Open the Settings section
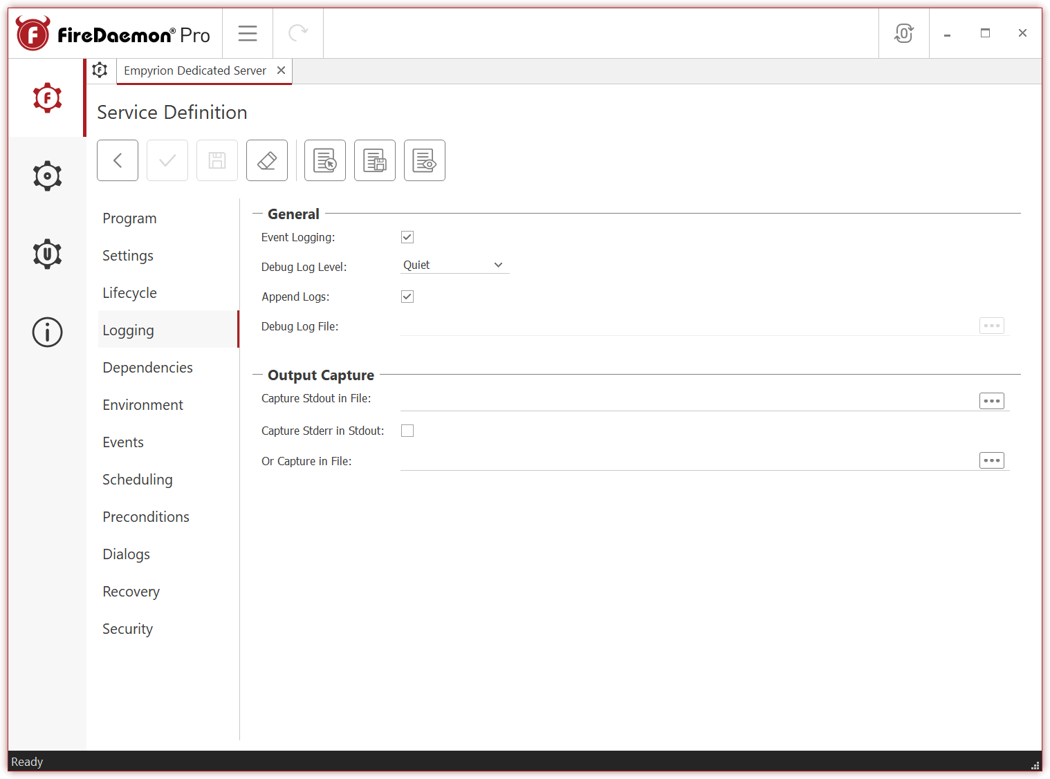 168,256
